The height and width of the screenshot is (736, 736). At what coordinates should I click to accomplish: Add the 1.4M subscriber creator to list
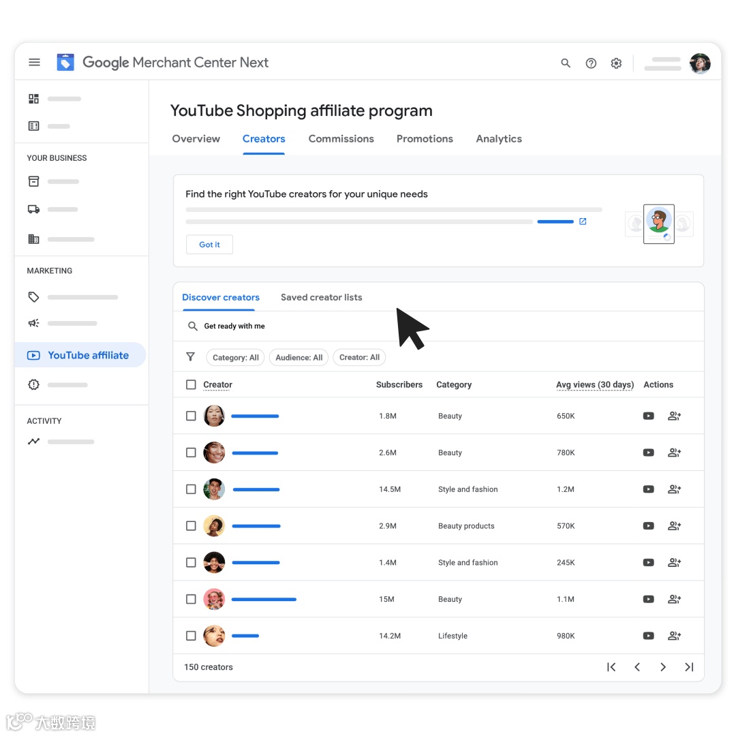tap(675, 562)
